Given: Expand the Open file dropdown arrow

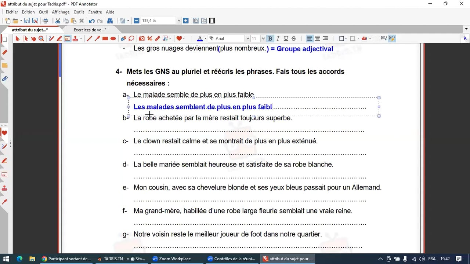Looking at the screenshot, I should pos(21,21).
